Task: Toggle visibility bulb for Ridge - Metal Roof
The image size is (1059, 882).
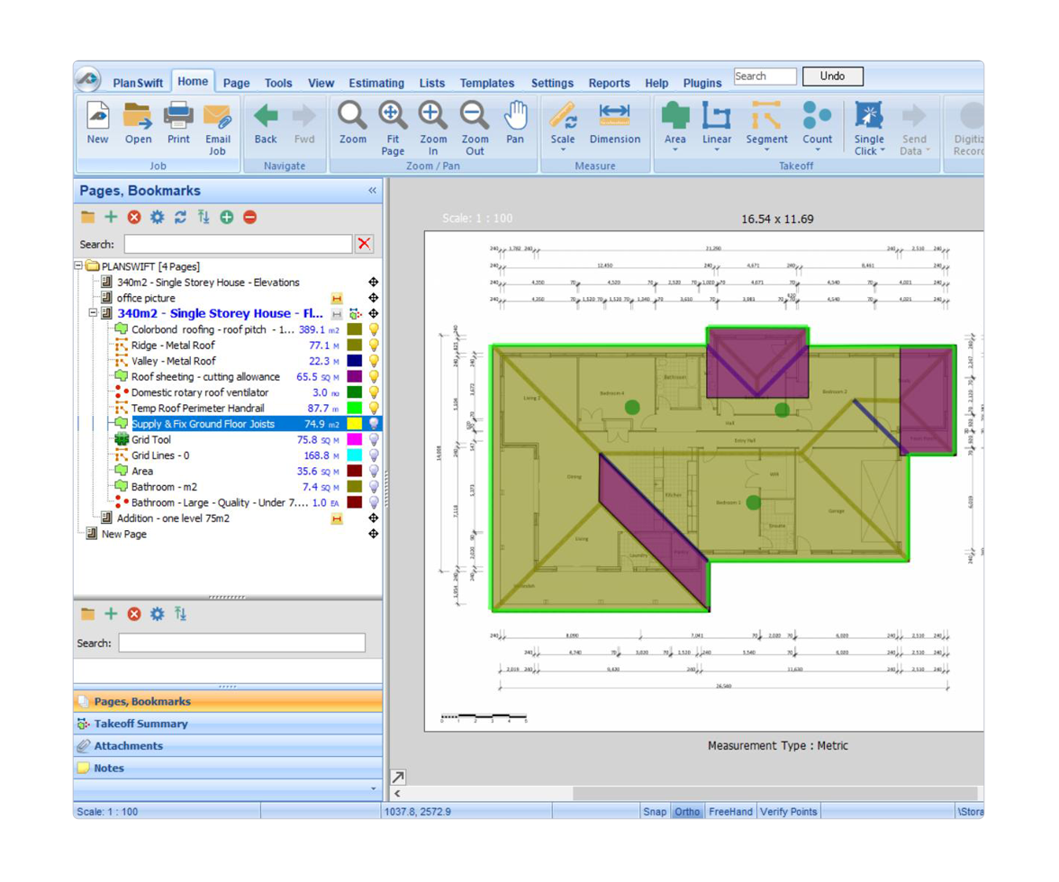Action: 374,346
